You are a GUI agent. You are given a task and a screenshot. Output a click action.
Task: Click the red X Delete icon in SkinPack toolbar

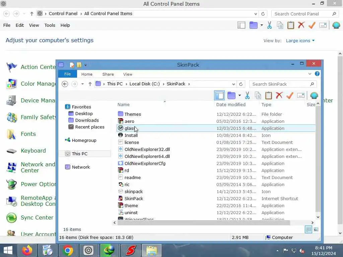point(279,95)
